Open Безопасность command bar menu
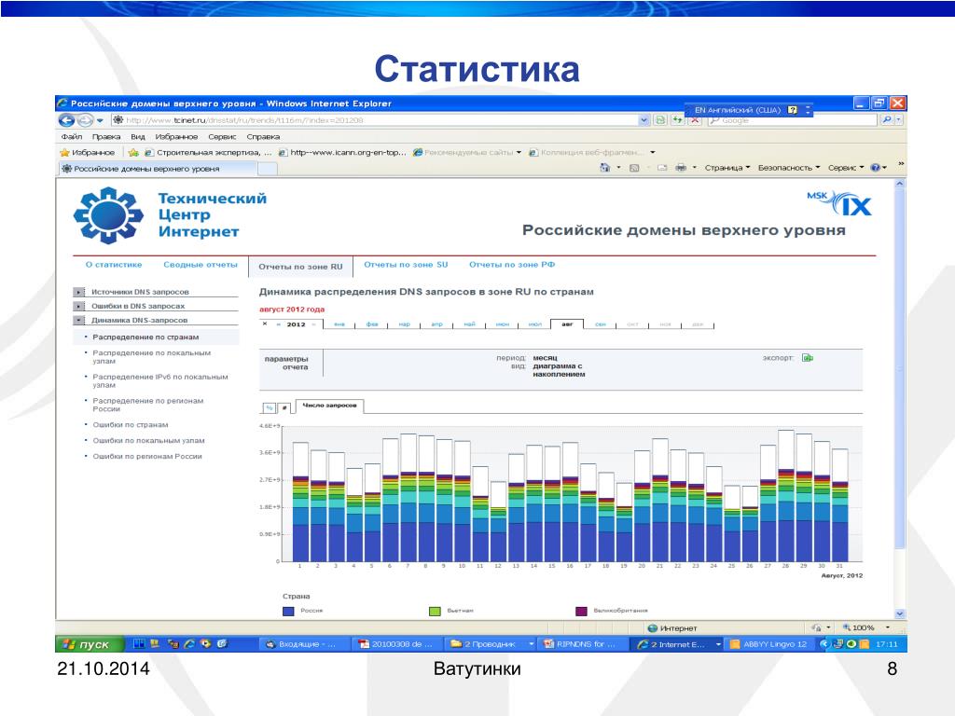Screen dimensions: 955x716 (x=789, y=168)
